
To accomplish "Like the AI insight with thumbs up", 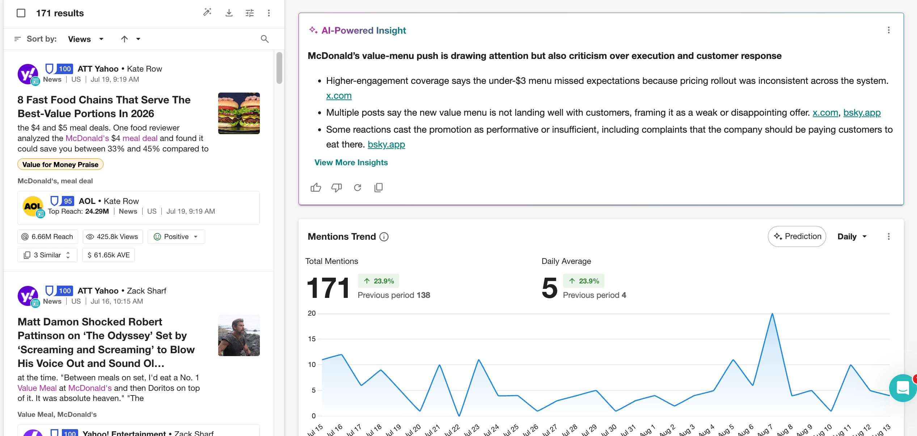I will (x=316, y=188).
